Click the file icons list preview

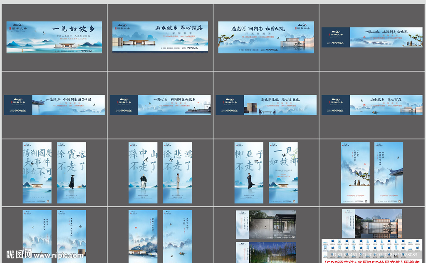pos(372,245)
